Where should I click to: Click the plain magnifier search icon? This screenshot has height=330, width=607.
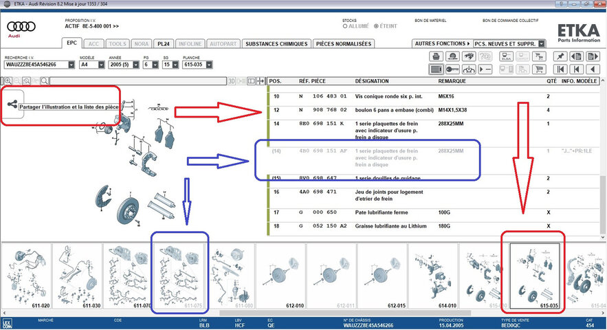point(45,81)
